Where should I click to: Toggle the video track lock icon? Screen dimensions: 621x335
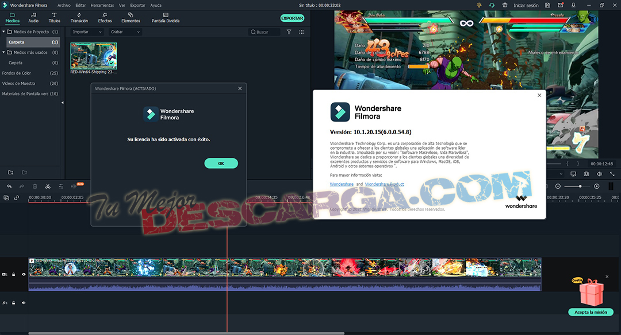pos(13,274)
